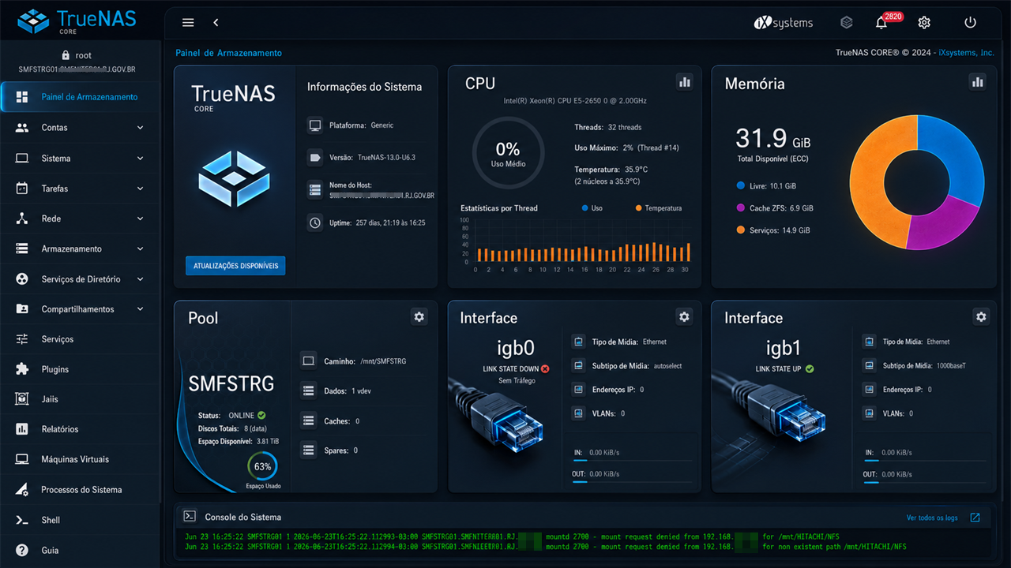Click the root lock icon
The width and height of the screenshot is (1011, 568).
(x=66, y=55)
